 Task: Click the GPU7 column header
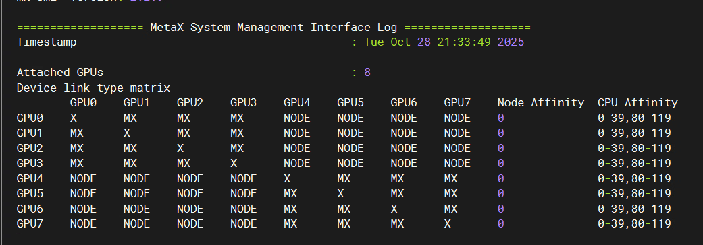457,103
